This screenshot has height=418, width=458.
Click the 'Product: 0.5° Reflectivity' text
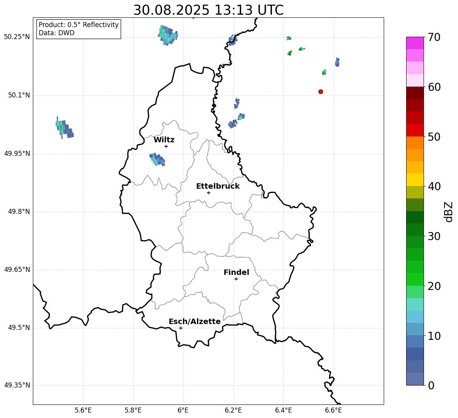pyautogui.click(x=79, y=24)
